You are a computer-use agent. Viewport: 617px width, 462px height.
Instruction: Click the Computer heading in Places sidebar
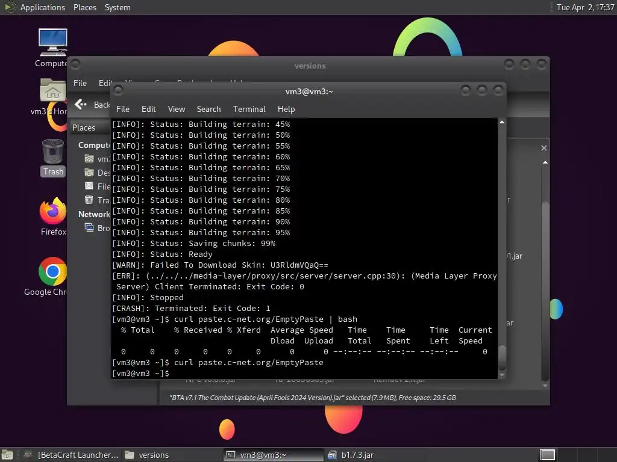click(x=94, y=145)
